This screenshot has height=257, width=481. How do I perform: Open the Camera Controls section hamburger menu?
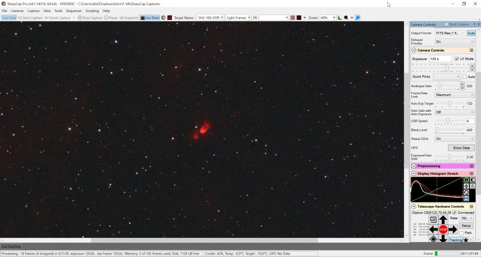[471, 50]
